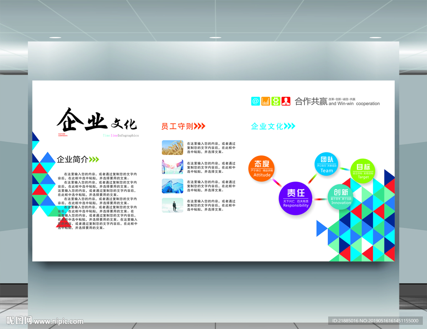This screenshot has width=427, height=329.
Task: Click the @ symbol icon near 合作共赢
Action: 255,101
